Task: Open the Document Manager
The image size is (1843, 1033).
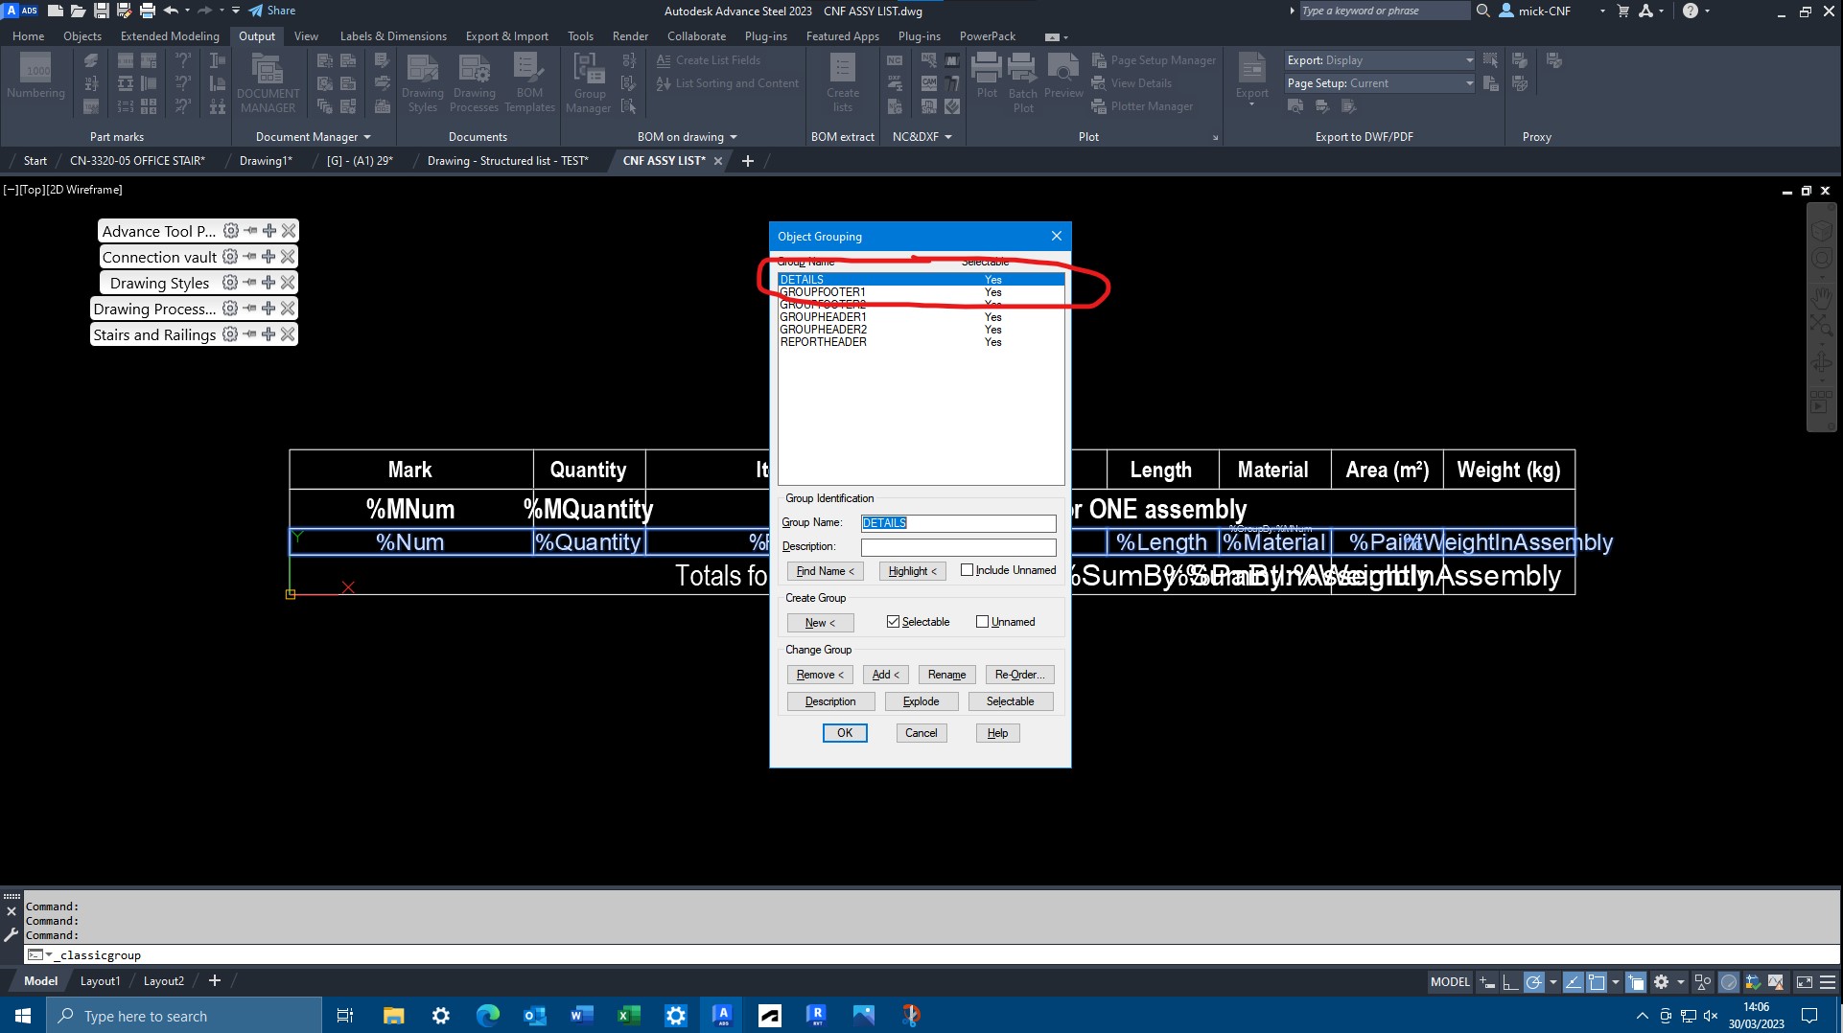Action: tap(268, 82)
